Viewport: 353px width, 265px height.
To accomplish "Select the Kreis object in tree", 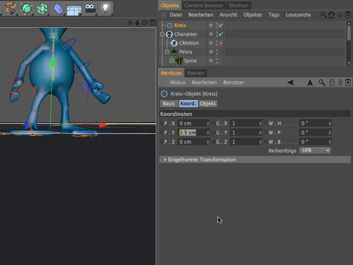I will point(180,25).
